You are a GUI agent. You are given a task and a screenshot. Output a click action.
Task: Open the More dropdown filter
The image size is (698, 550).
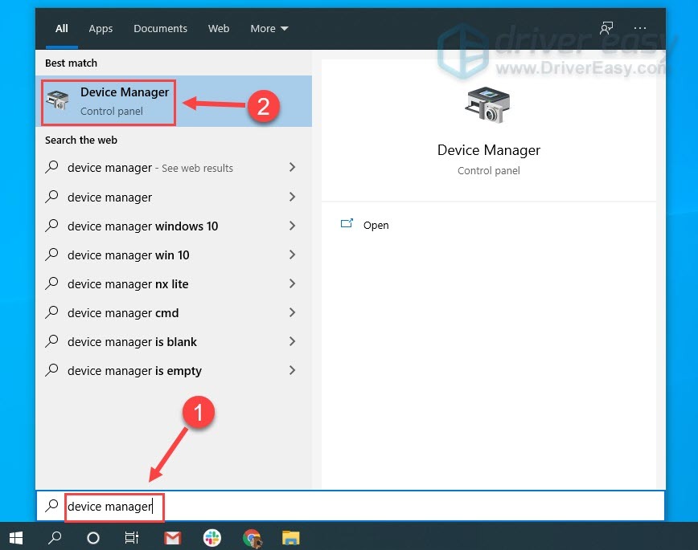[269, 28]
